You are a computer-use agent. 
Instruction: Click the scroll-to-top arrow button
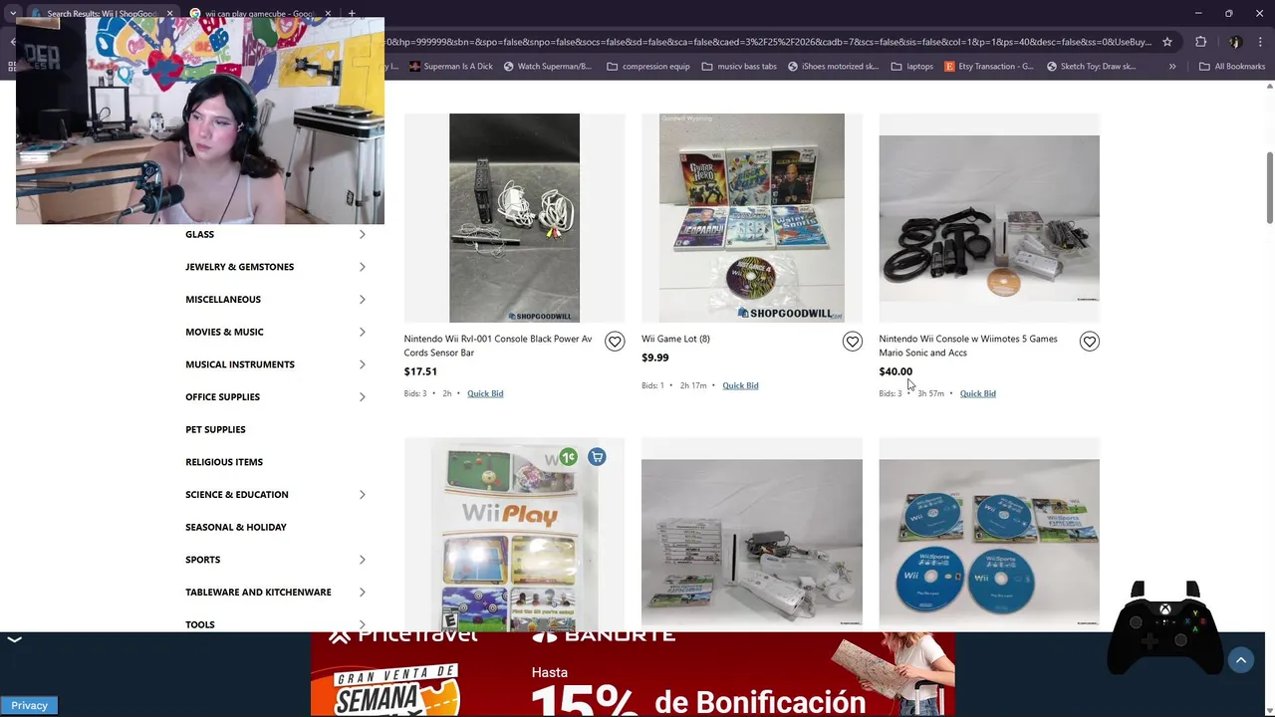point(1241,660)
